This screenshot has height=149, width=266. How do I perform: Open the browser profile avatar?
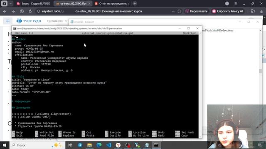click(x=227, y=4)
